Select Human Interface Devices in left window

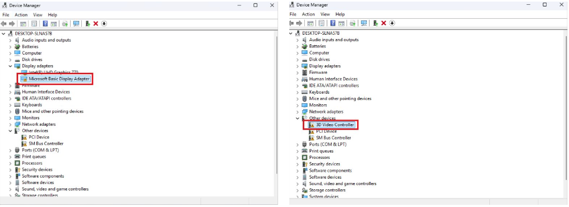[46, 92]
